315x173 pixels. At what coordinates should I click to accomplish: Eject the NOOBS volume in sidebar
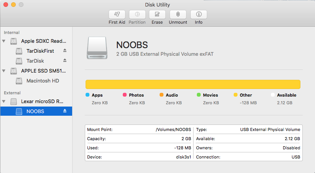tap(65, 111)
